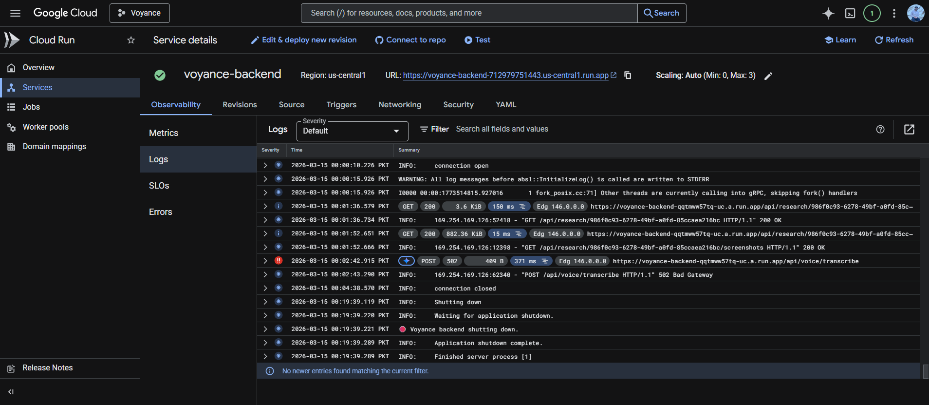Click the severity icon on 'connection open' log
Viewport: 929px width, 405px height.
tap(279, 165)
